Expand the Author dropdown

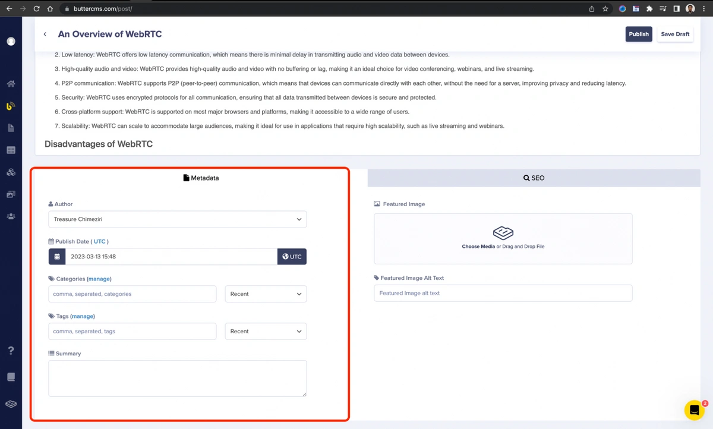[x=177, y=219]
